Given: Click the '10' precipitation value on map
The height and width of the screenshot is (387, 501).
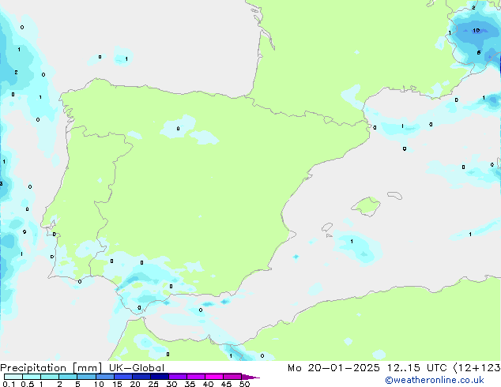Looking at the screenshot, I should (x=476, y=30).
